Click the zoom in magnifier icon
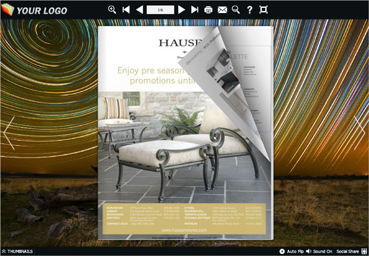Image resolution: width=369 pixels, height=256 pixels. pos(112,10)
